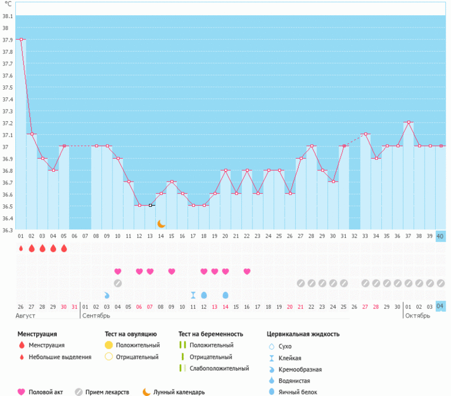Image resolution: width=451 pixels, height=396 pixels.
Task: Click the orange moon icon on day 14
Action: coord(161,224)
